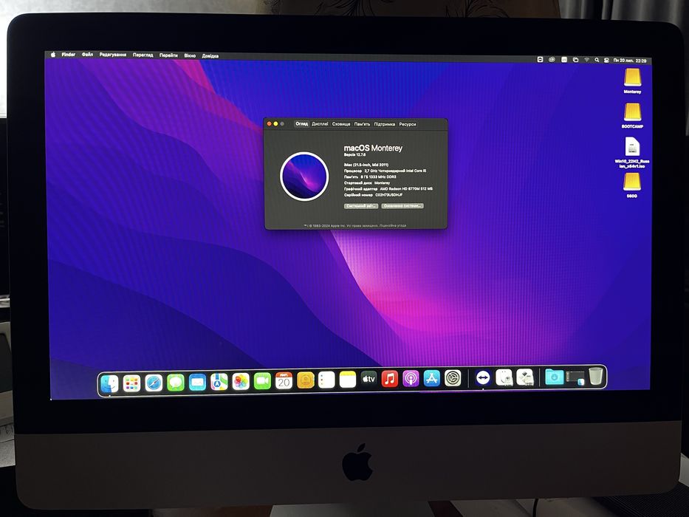This screenshot has width=689, height=517.
Task: Open the Music app in the Dock
Action: (390, 378)
